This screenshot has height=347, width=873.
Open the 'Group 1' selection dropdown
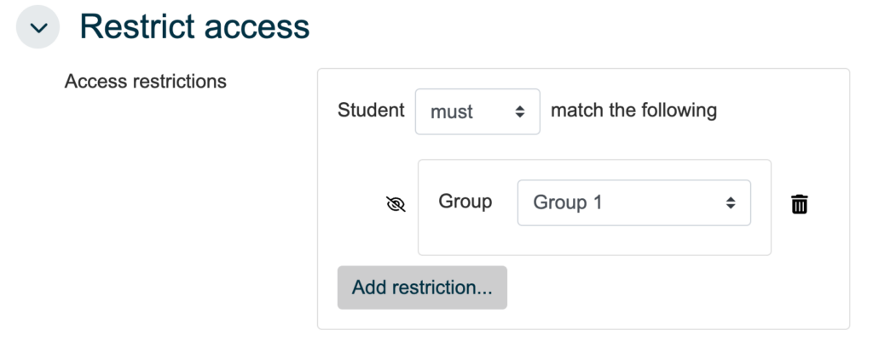[633, 202]
